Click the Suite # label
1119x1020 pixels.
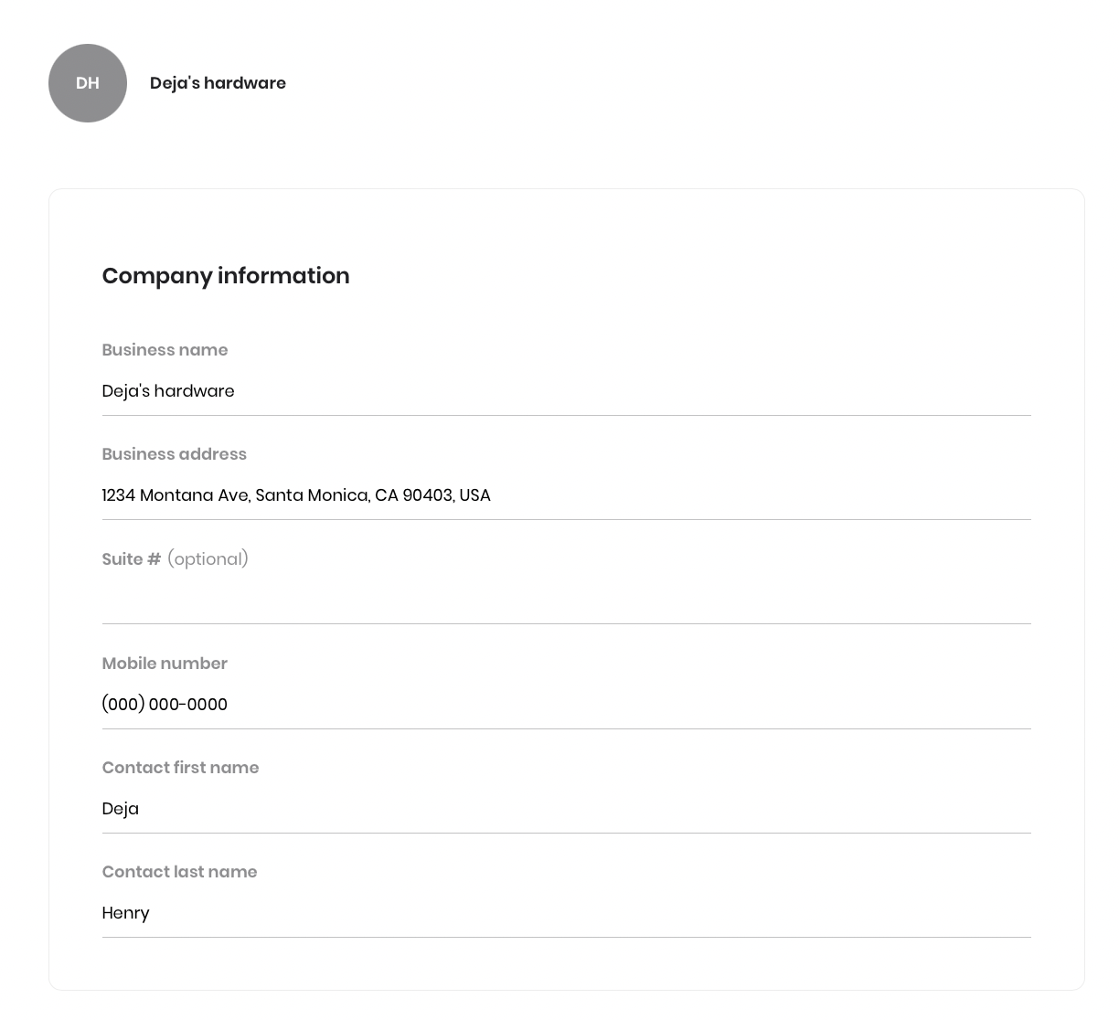132,559
